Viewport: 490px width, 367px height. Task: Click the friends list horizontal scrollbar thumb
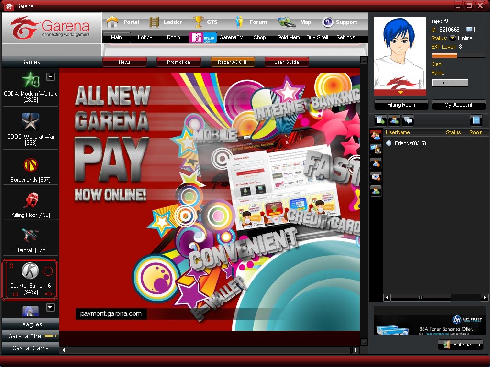(421, 298)
